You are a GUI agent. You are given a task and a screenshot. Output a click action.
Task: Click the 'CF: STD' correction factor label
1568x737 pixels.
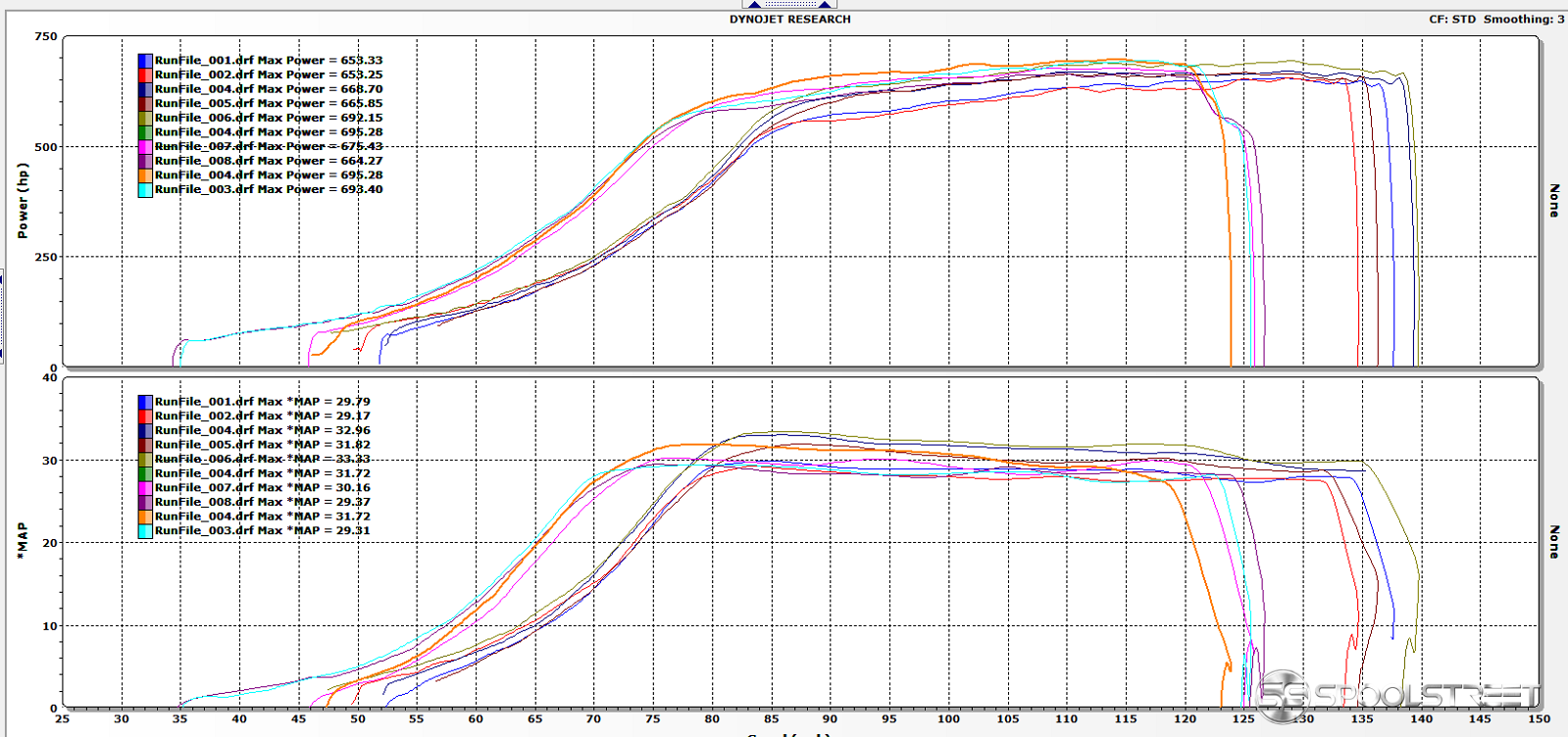(x=1452, y=20)
